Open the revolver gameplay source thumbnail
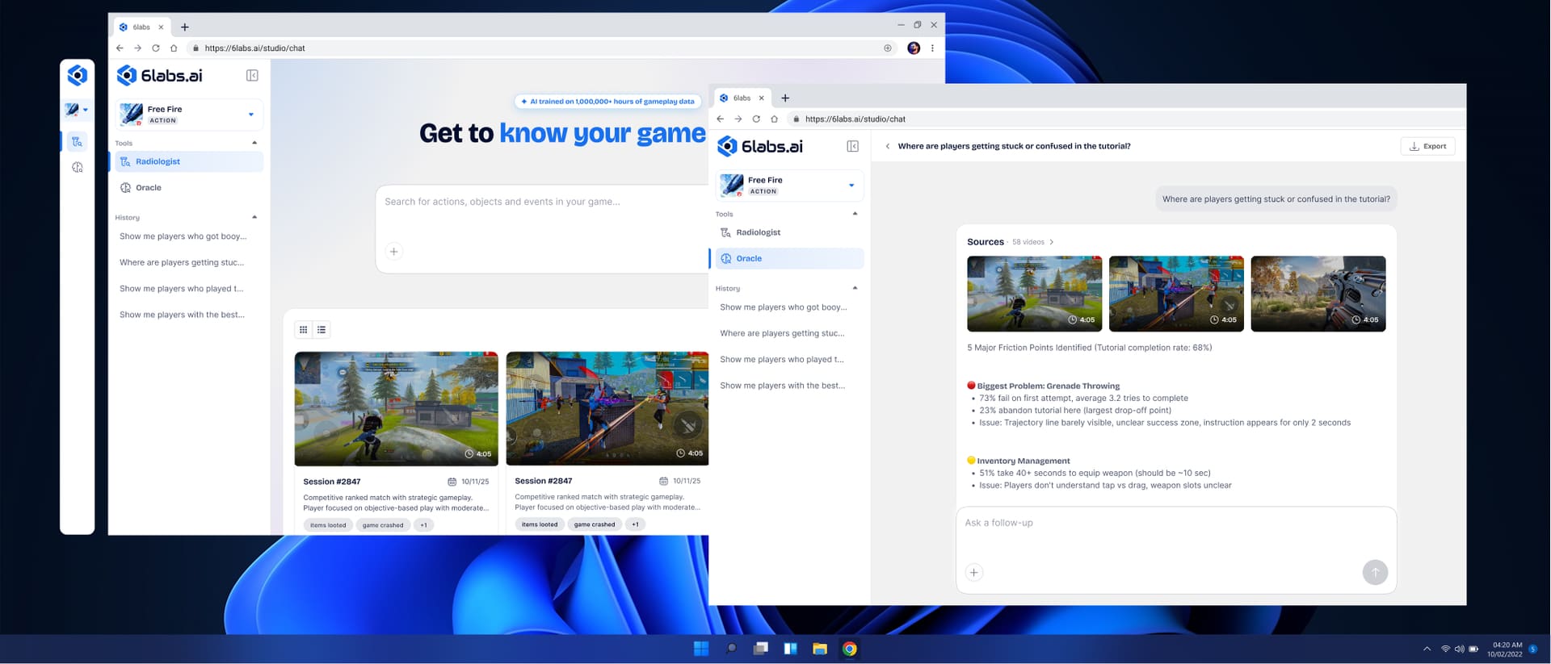1551x664 pixels. tap(1318, 294)
